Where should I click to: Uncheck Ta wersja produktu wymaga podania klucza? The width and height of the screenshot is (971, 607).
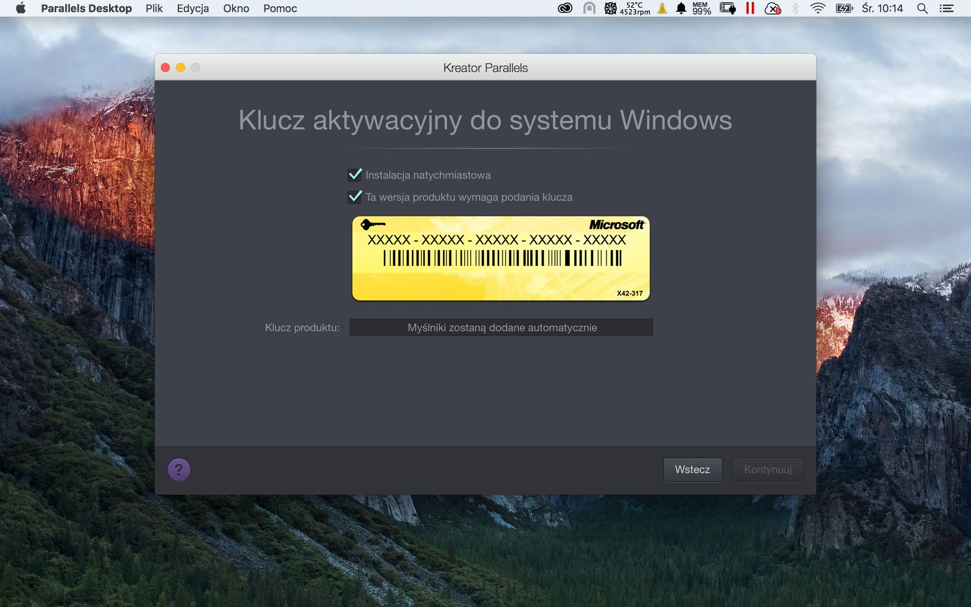tap(355, 197)
